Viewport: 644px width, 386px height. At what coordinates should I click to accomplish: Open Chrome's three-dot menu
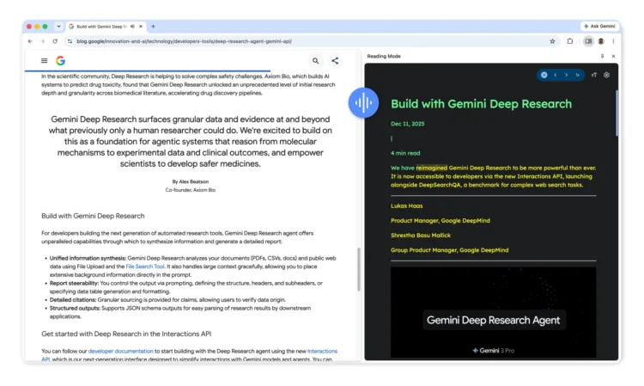point(613,41)
